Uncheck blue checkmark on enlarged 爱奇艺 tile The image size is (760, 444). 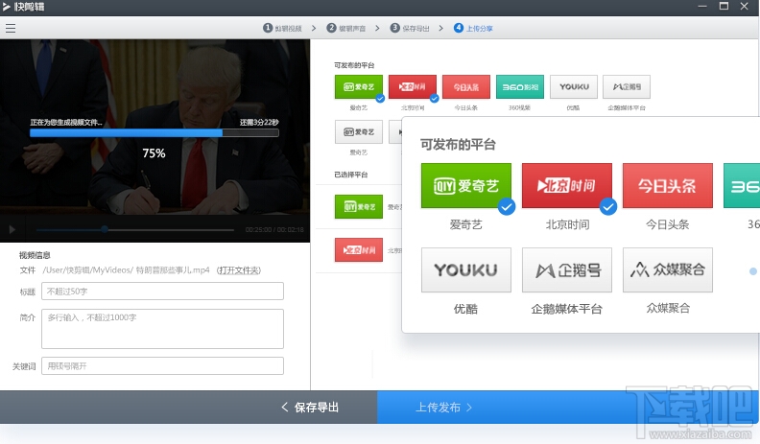point(507,207)
